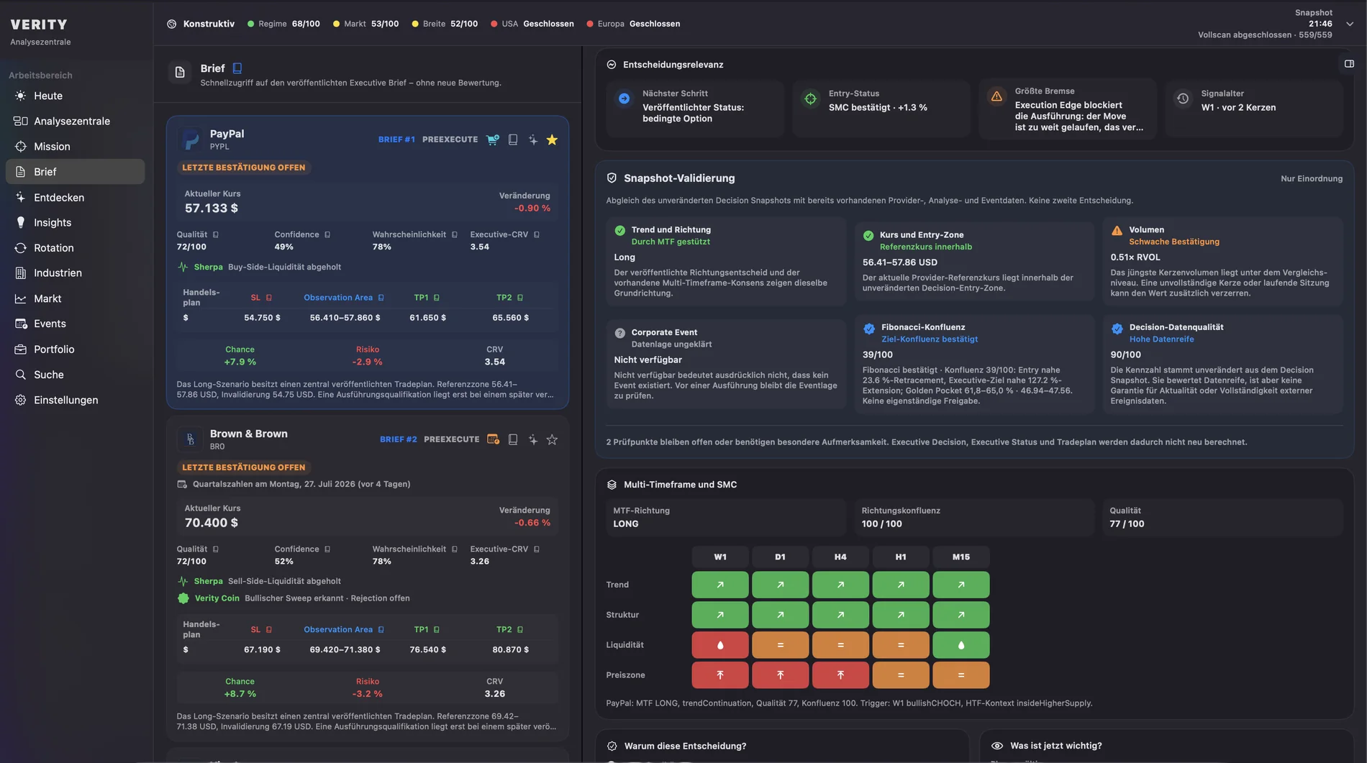Open info icon beside Brown & Brown Confidence

click(x=327, y=549)
